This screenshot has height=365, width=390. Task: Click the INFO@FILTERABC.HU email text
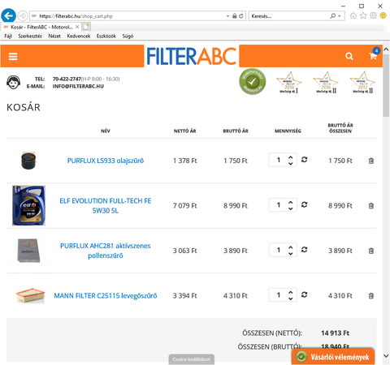(x=78, y=86)
